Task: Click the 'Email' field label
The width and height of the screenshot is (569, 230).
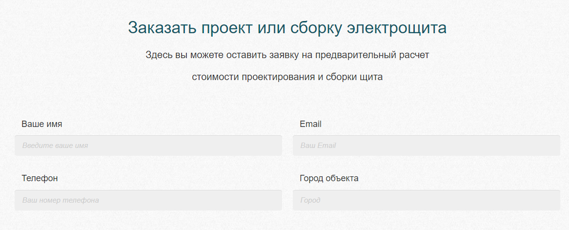Action: point(311,124)
